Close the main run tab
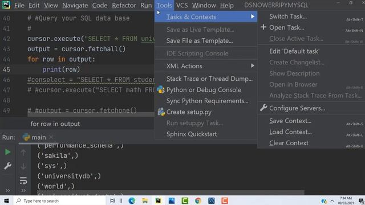 (51, 137)
